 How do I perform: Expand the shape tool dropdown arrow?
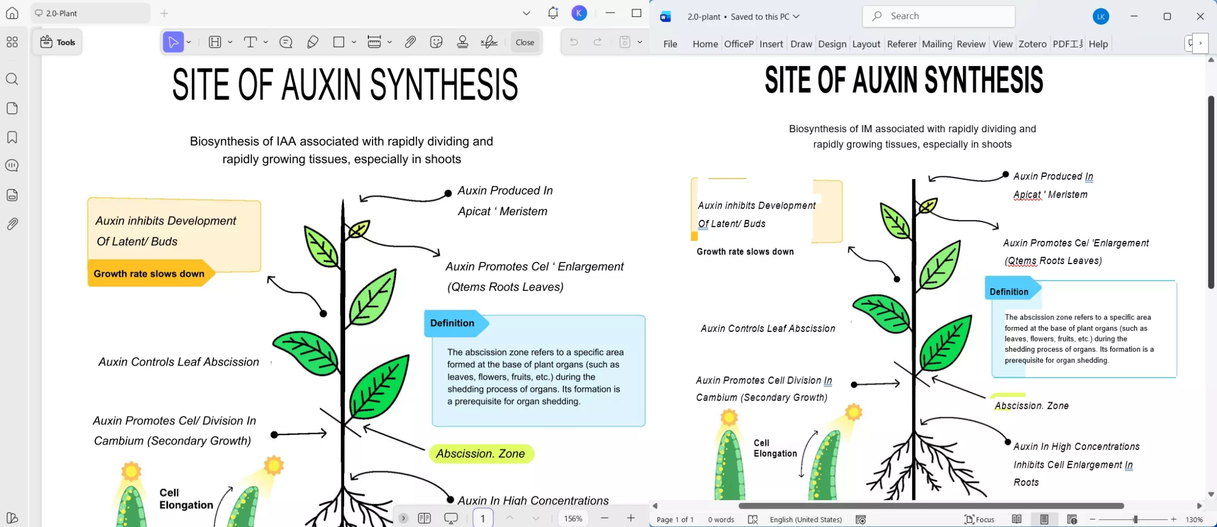coord(353,42)
